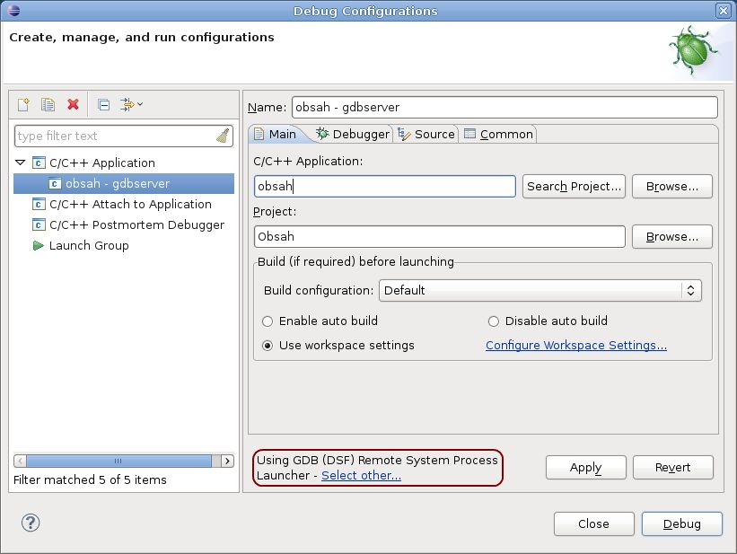
Task: Collapse all configurations icon
Action: click(x=103, y=104)
